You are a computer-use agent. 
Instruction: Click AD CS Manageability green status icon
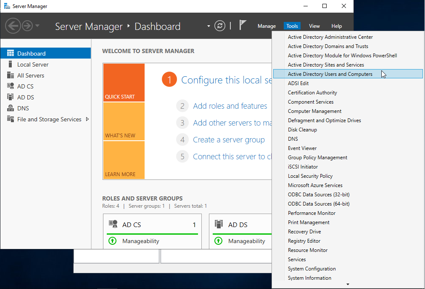click(x=113, y=241)
